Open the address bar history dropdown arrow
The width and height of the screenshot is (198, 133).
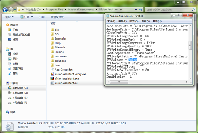(136, 10)
